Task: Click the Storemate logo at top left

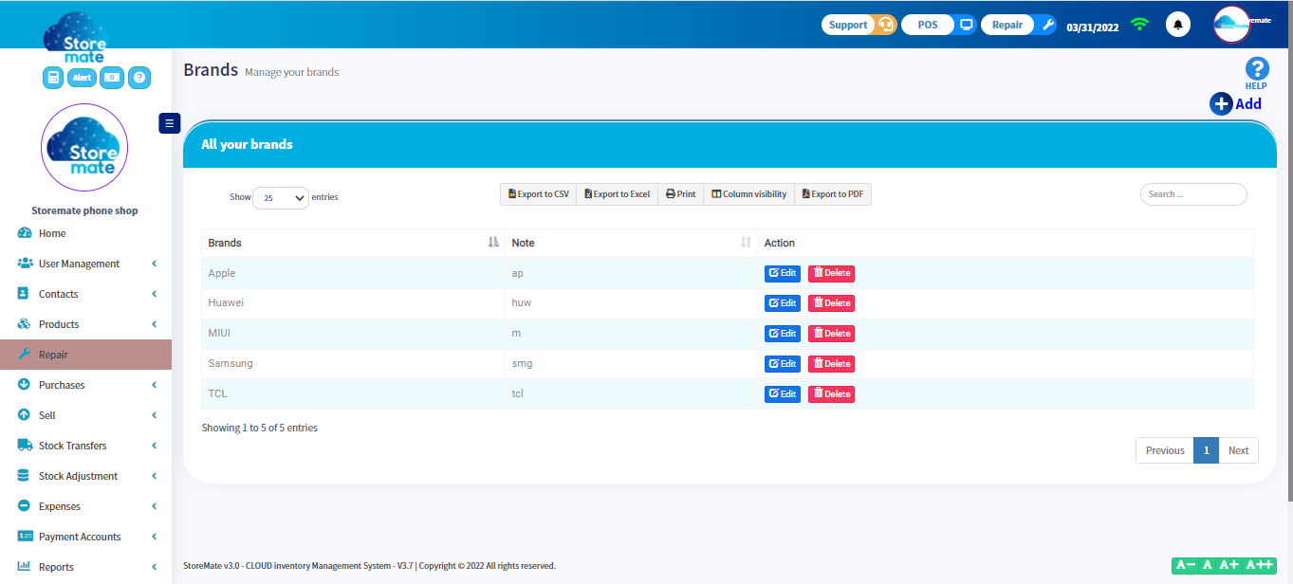Action: click(x=76, y=38)
